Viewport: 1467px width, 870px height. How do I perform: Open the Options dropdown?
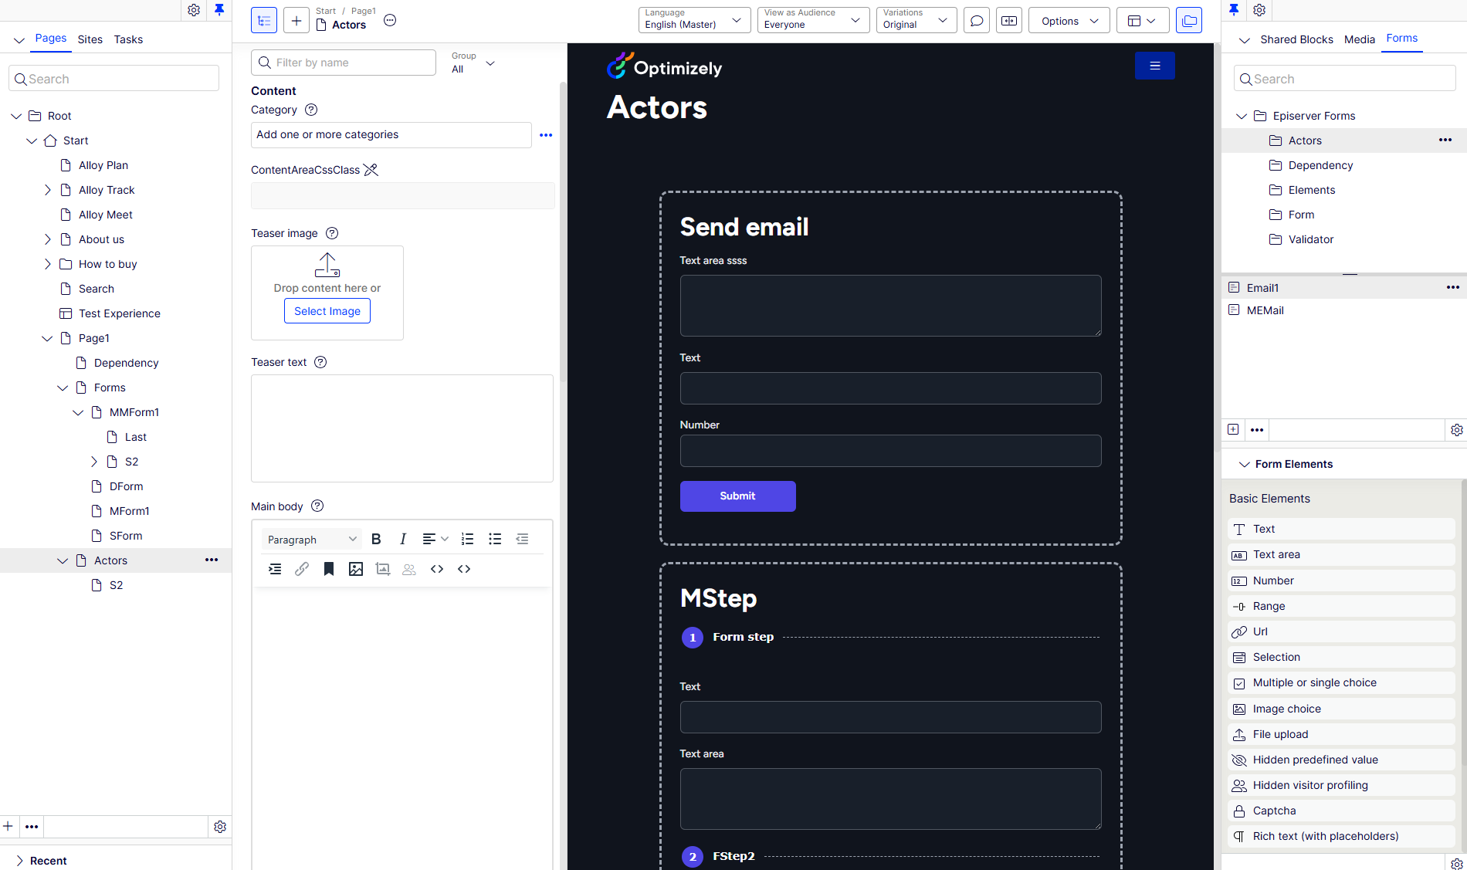coord(1069,20)
